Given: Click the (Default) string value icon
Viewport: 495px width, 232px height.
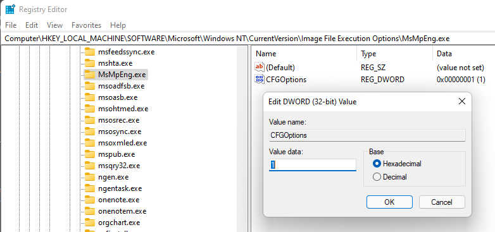Looking at the screenshot, I should pyautogui.click(x=259, y=67).
